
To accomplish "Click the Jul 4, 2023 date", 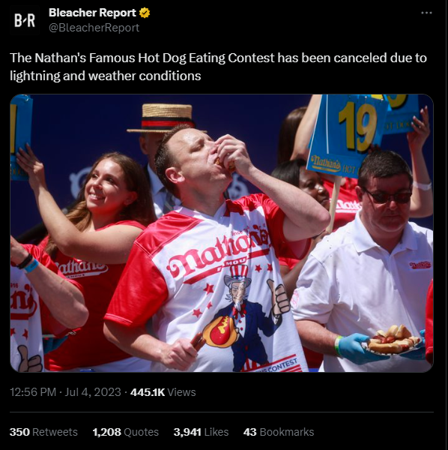I will click(93, 392).
